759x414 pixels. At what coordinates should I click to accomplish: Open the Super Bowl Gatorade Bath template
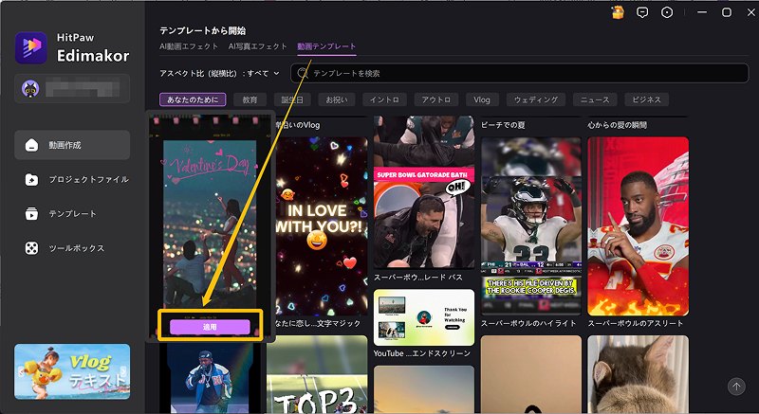[x=424, y=192]
